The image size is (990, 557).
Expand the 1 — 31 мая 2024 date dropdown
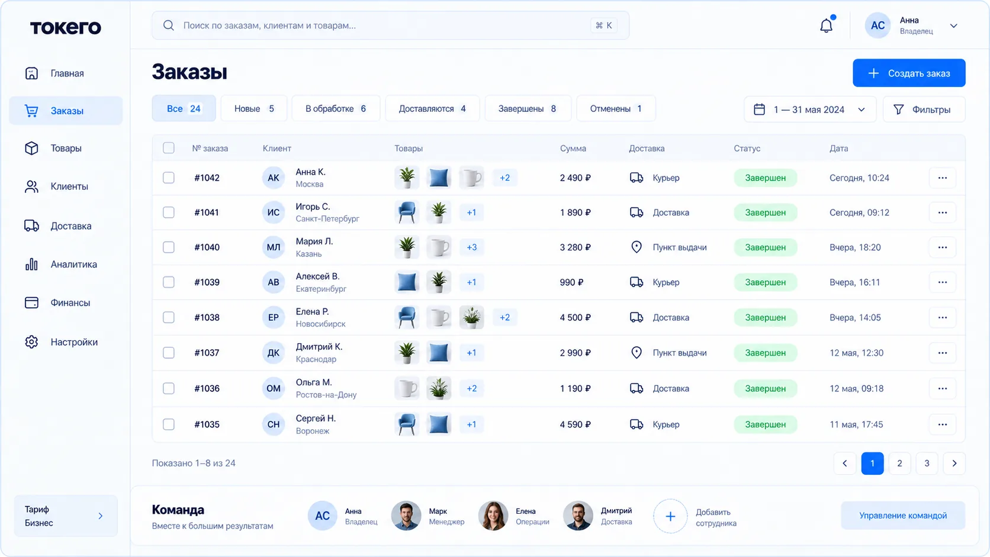(809, 110)
